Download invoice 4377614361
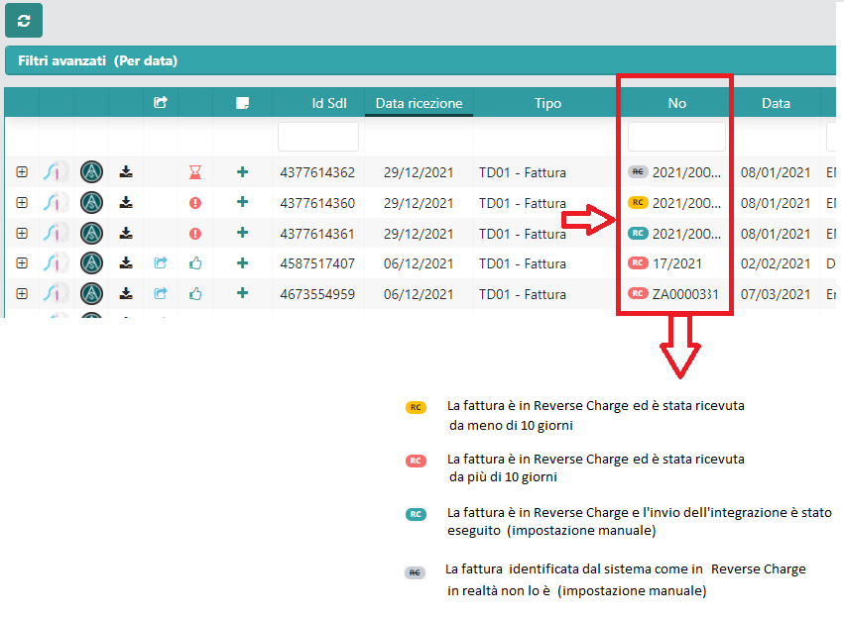 click(126, 233)
